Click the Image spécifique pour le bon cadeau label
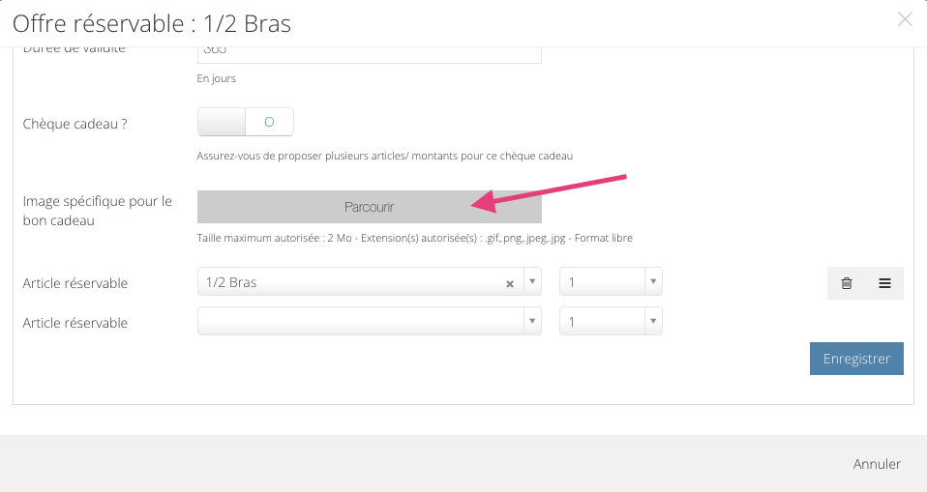This screenshot has height=492, width=927. tap(98, 211)
